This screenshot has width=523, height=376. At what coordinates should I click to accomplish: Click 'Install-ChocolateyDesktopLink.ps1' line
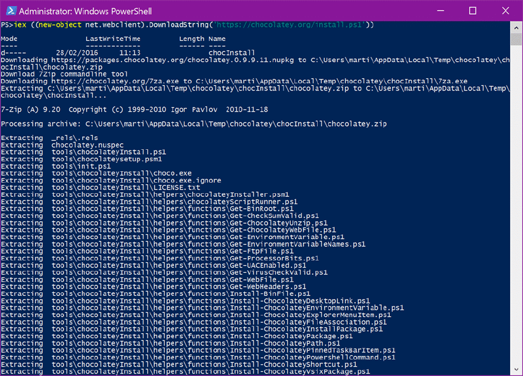(x=185, y=301)
